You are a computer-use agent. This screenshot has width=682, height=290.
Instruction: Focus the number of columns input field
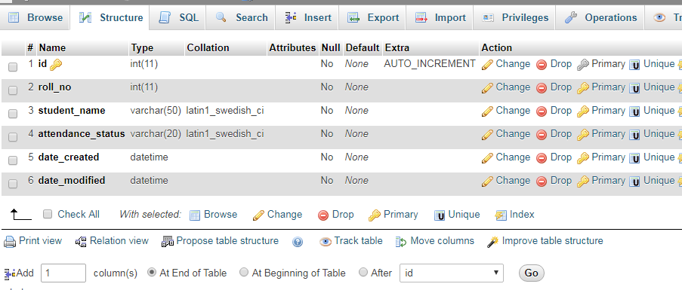point(63,273)
